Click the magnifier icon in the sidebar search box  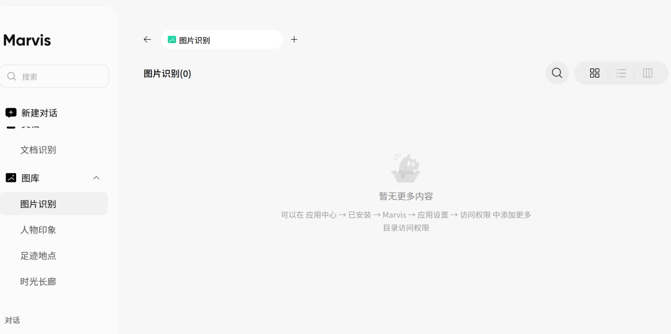coord(12,76)
